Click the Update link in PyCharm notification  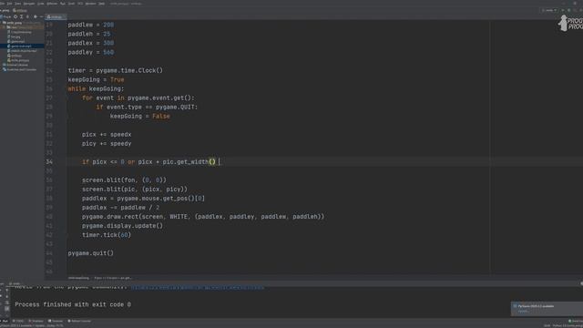click(x=524, y=312)
